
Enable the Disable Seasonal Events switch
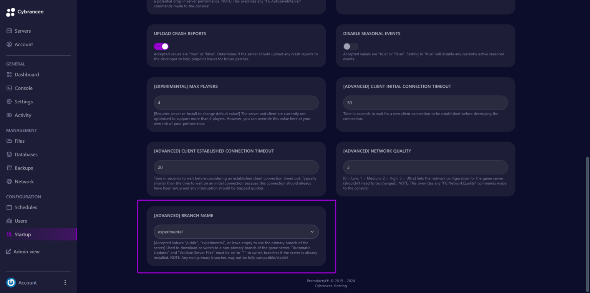(x=350, y=46)
